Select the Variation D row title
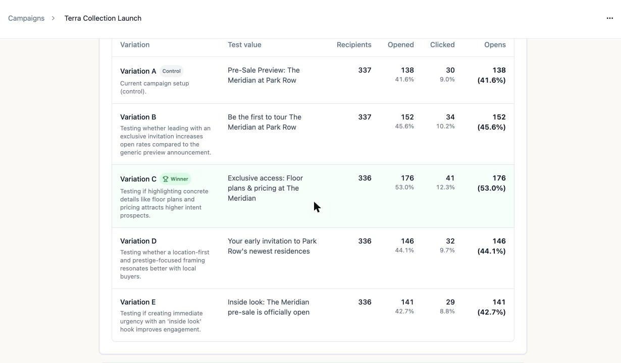The height and width of the screenshot is (363, 621). (138, 241)
